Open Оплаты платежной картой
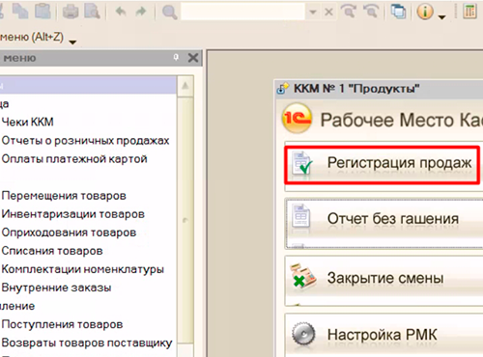 [74, 159]
